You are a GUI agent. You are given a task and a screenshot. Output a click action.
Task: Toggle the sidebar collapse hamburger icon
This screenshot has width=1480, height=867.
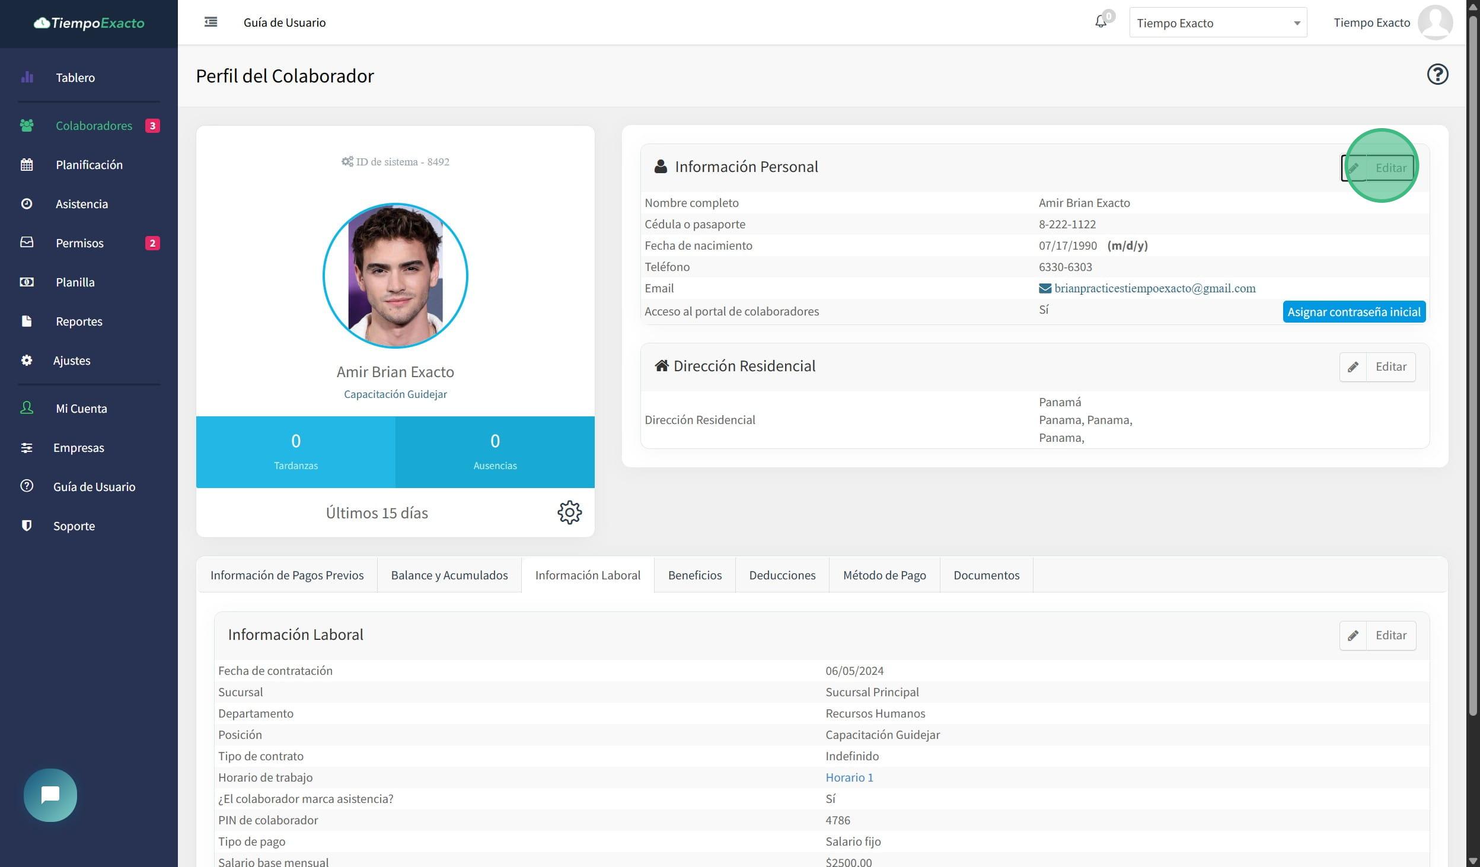[210, 23]
